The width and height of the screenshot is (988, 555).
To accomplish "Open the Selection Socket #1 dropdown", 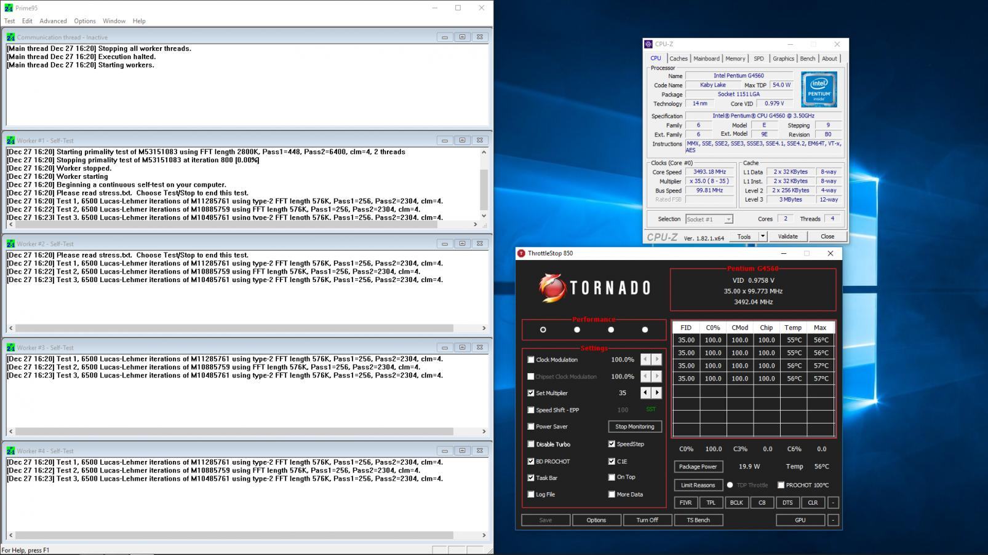I will coord(728,219).
